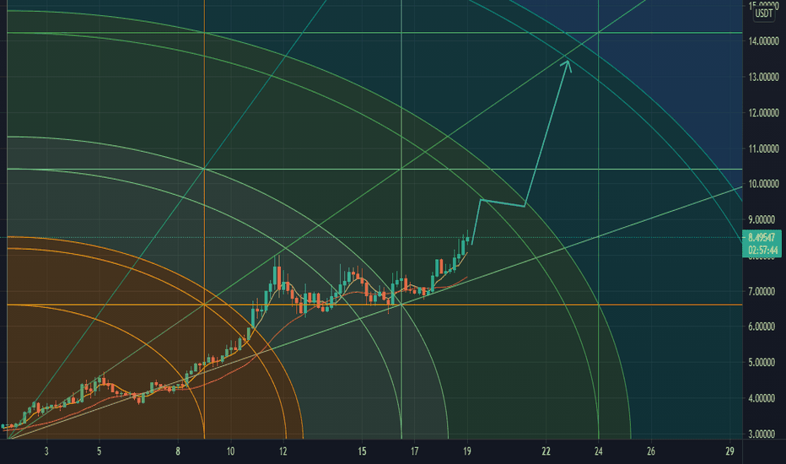Click the 13.00000 price axis label
786x464 pixels.
(763, 77)
